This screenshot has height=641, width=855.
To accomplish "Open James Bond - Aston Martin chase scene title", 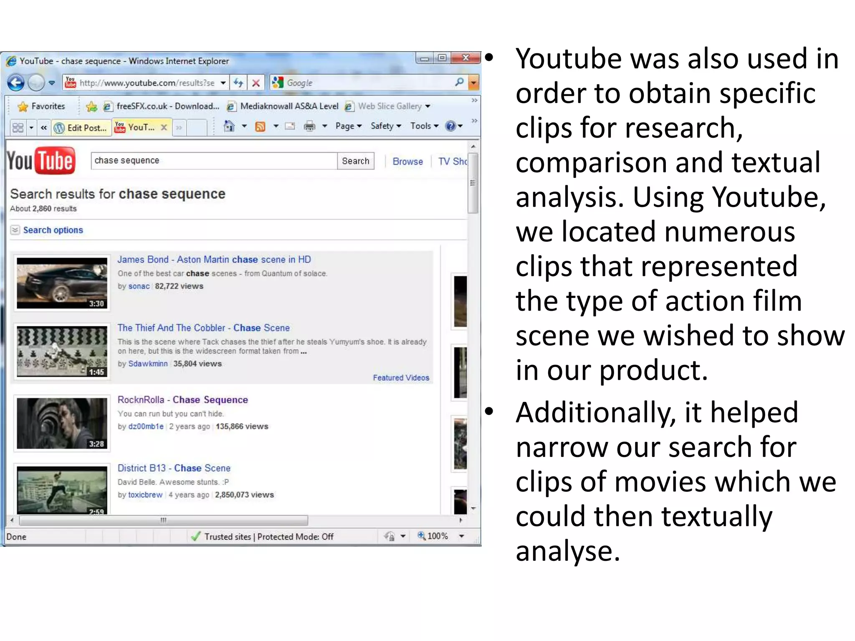I will click(x=214, y=260).
